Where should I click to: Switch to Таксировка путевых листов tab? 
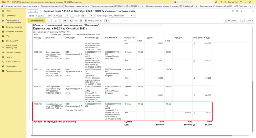76,6
